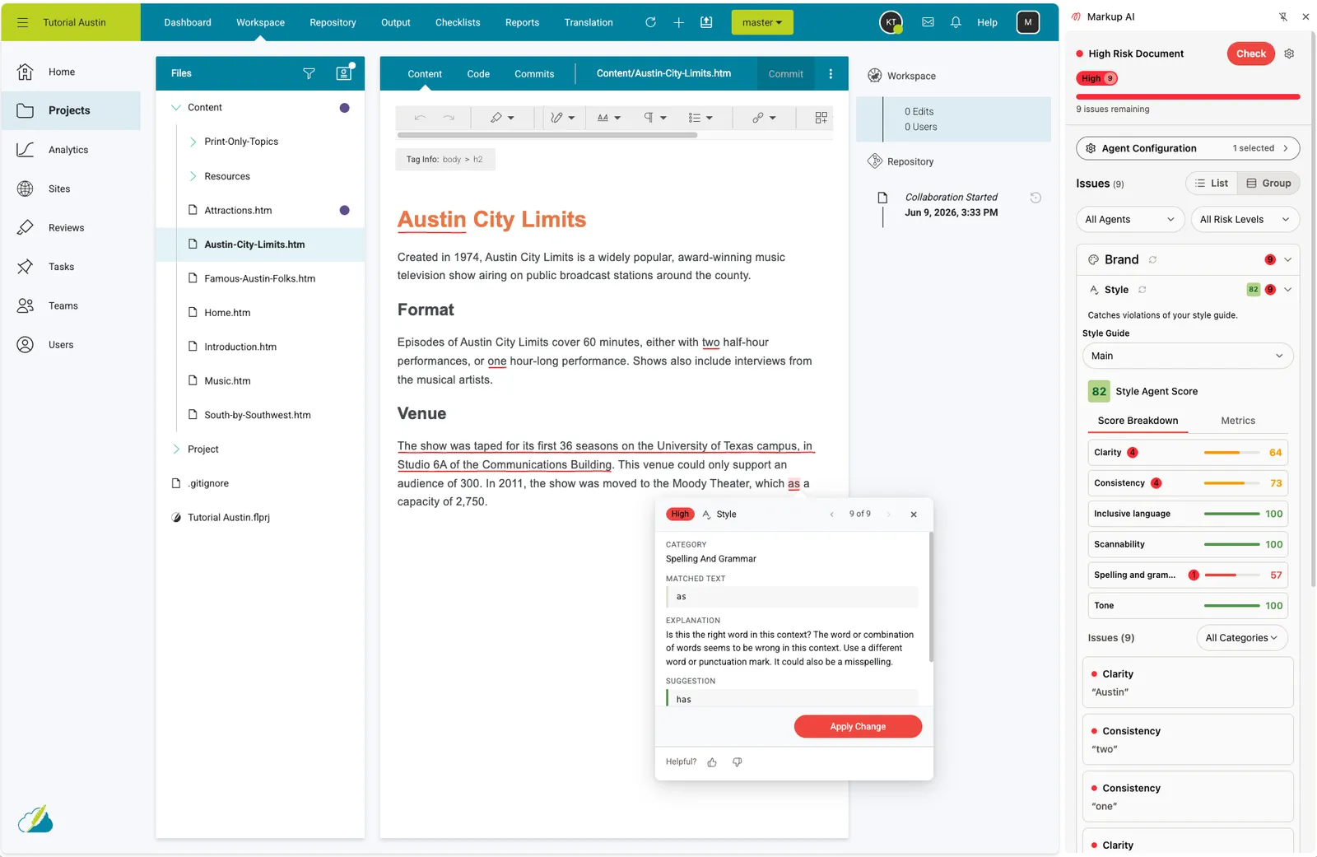Open the hamburger menu beside Tutorial Austin
Viewport: 1317px width, 857px height.
pyautogui.click(x=22, y=22)
